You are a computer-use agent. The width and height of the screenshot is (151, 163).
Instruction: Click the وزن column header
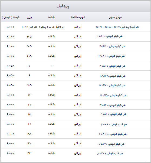tap(29, 17)
